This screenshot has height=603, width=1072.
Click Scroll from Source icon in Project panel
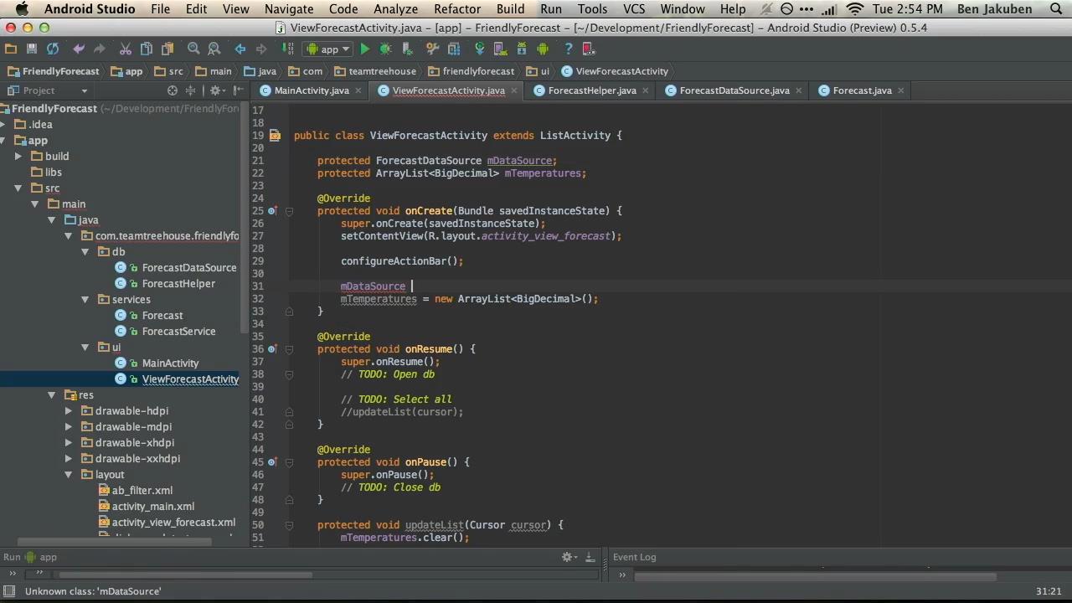tap(173, 90)
